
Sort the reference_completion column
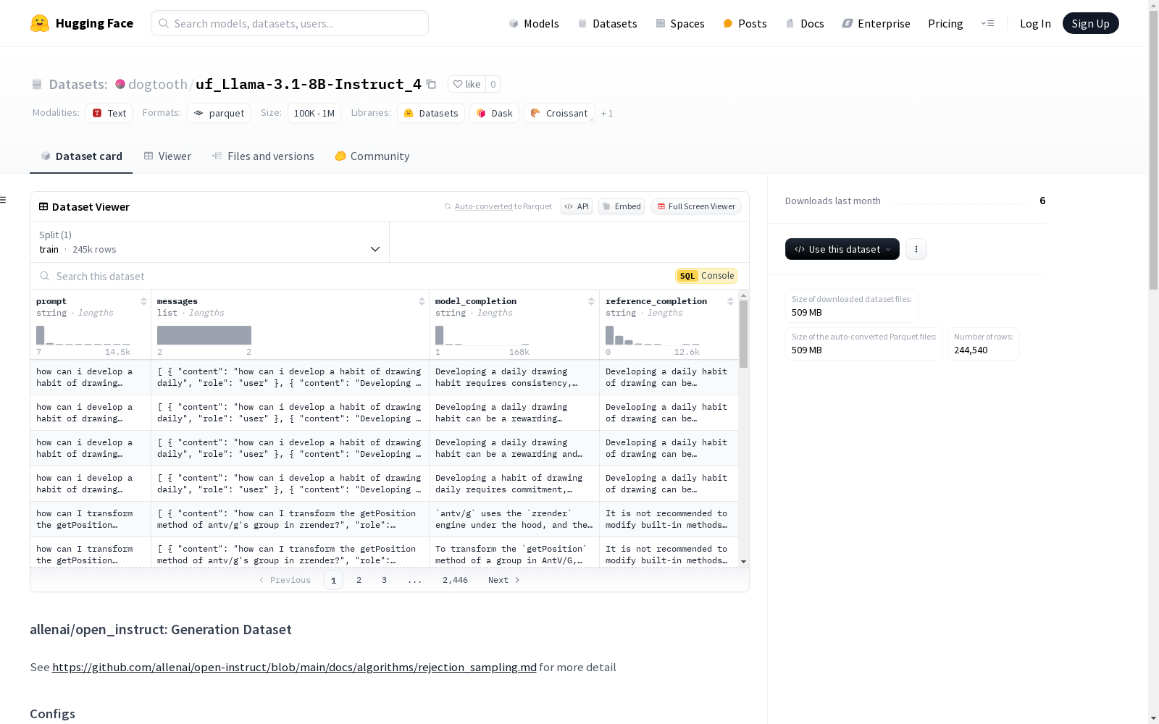click(730, 301)
